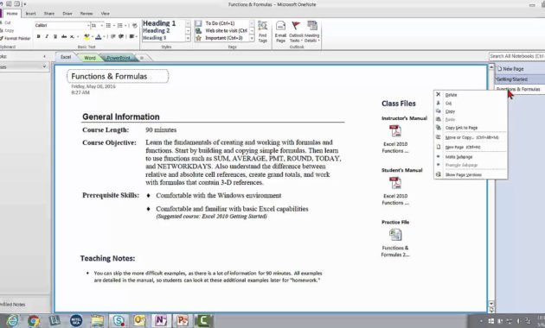Select Copy Link to Page menu item
The width and height of the screenshot is (545, 328).
pos(471,128)
